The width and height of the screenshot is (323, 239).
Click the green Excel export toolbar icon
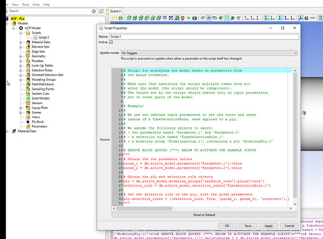[x=121, y=18]
